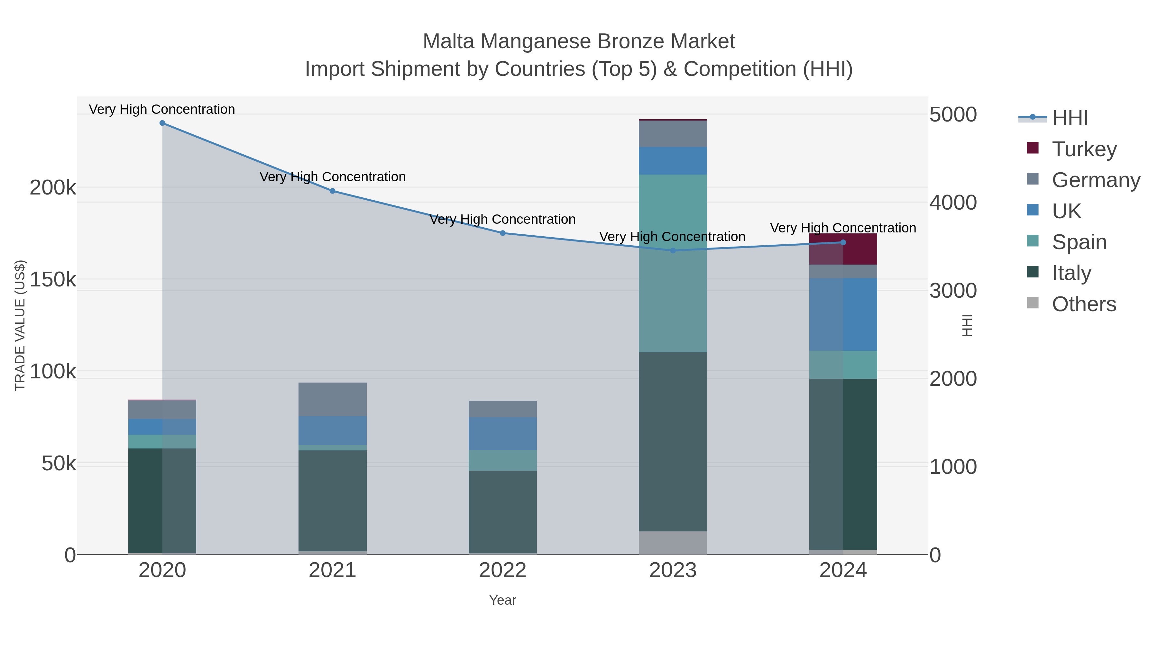Click the Others gray legend swatch
This screenshot has width=1158, height=651.
pos(1033,303)
